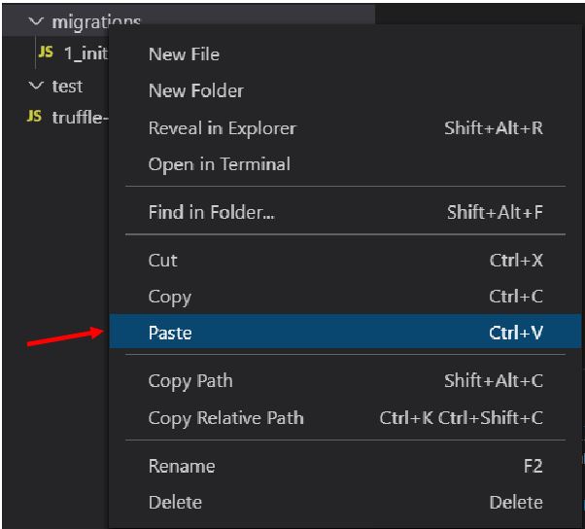Screen dimensions: 585x529
Task: Open in Terminal menu entry
Action: tap(219, 164)
